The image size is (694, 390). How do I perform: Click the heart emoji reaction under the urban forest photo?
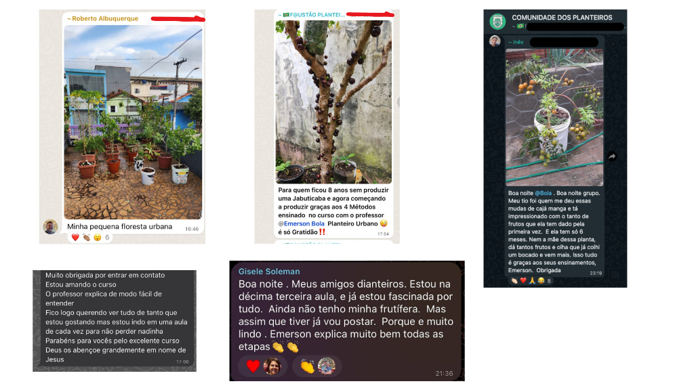(x=75, y=238)
